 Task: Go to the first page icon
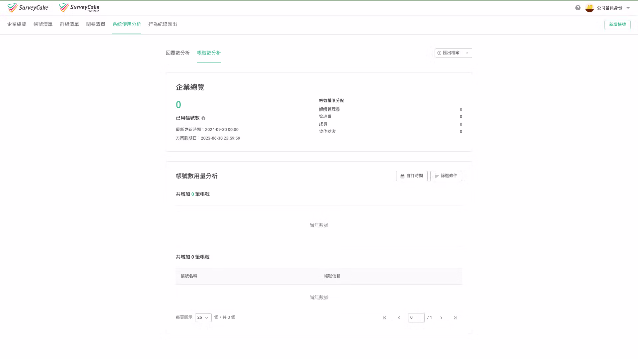pos(384,318)
